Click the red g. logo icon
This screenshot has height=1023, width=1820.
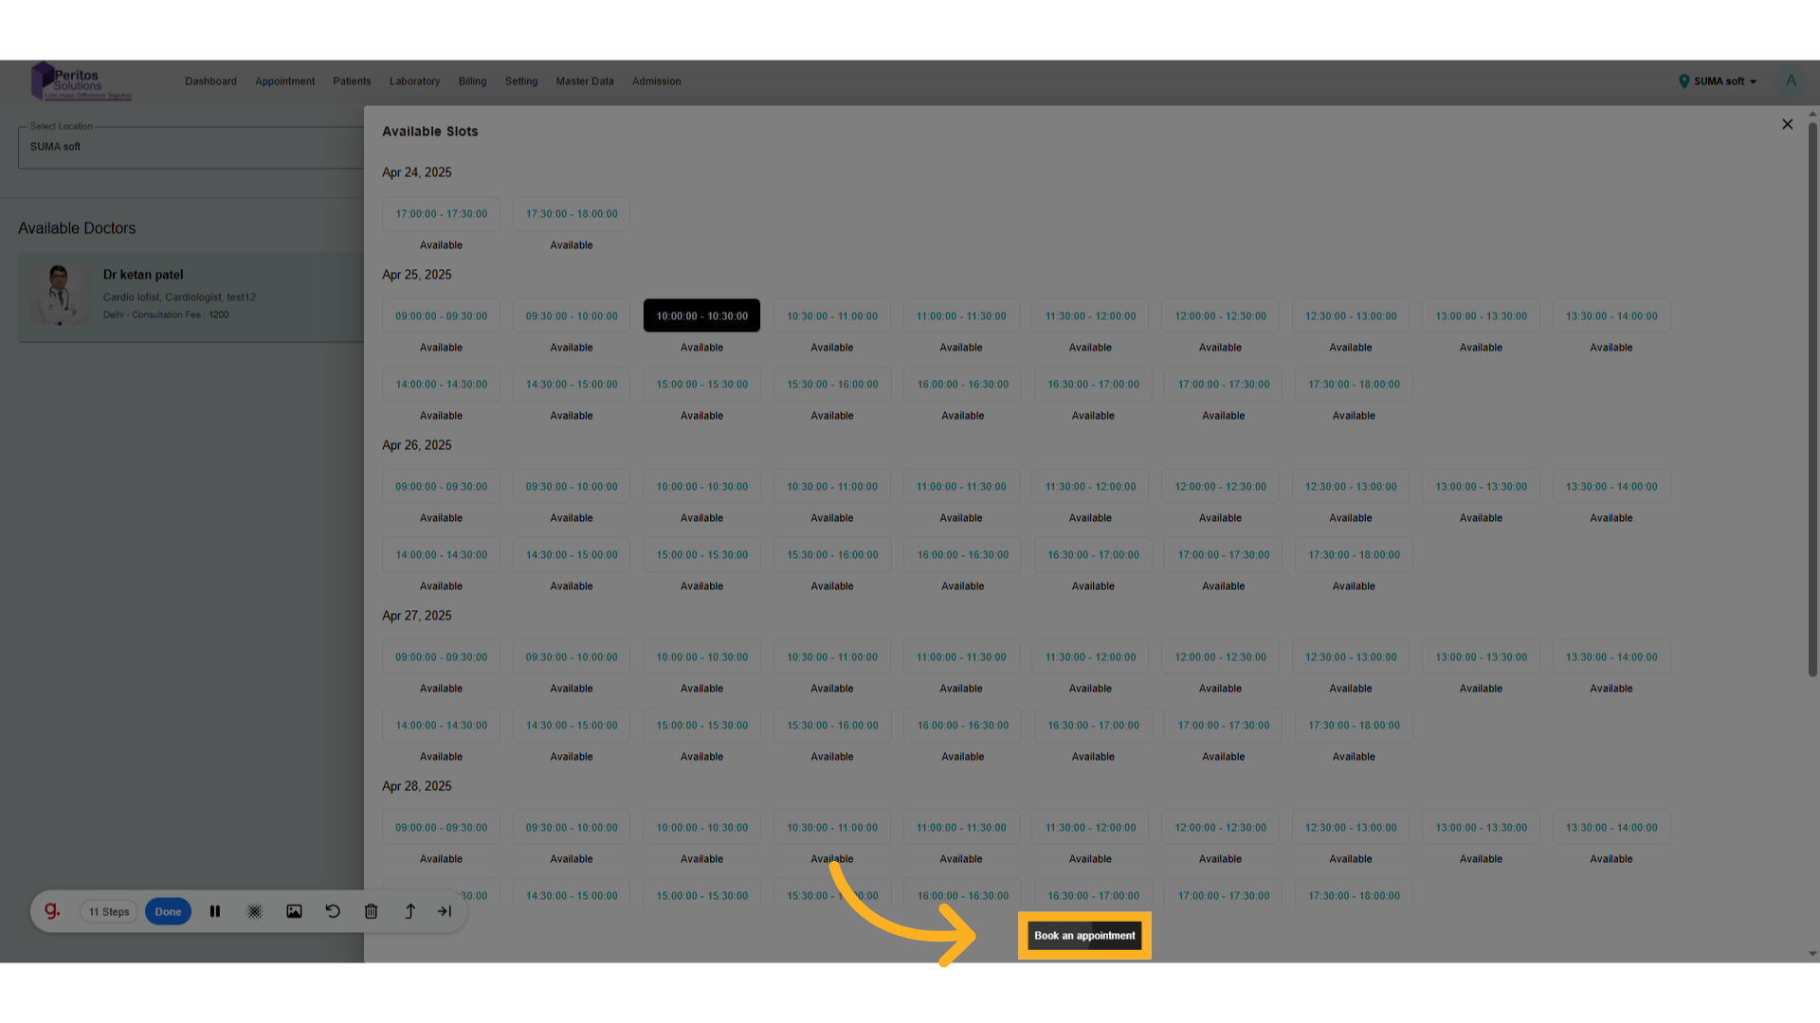click(52, 911)
